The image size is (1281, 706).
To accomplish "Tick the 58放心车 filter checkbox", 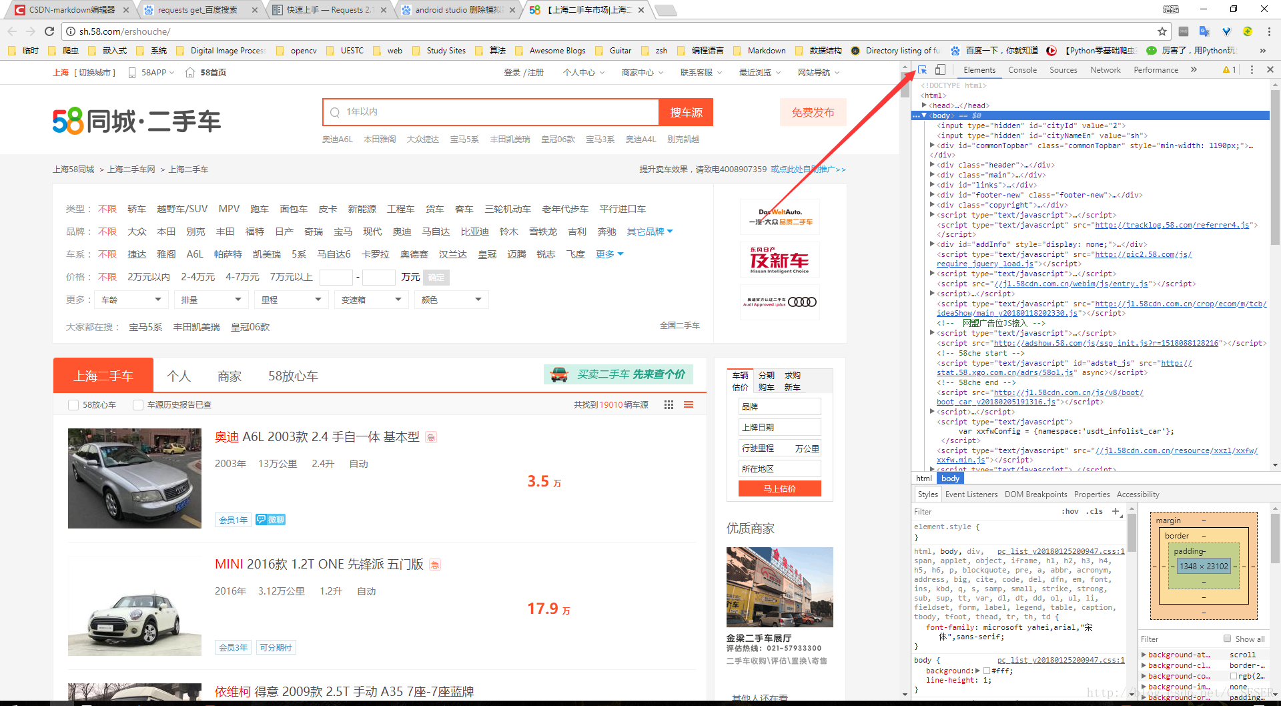I will [x=73, y=405].
